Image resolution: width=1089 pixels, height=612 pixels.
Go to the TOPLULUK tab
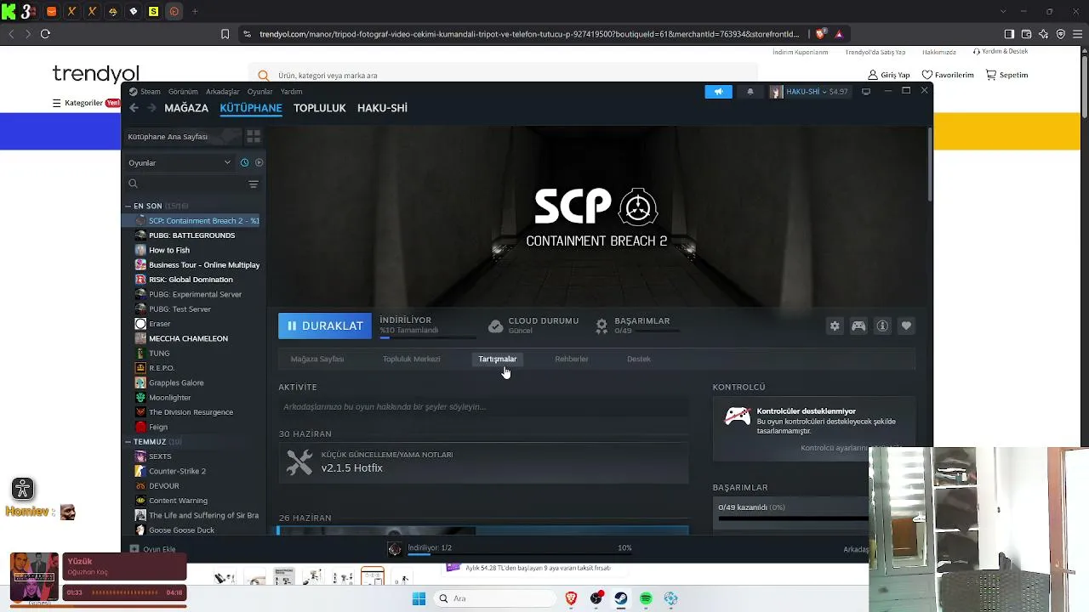tap(320, 108)
